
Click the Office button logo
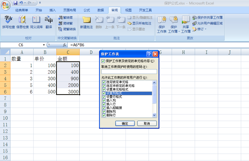pos(6,5)
